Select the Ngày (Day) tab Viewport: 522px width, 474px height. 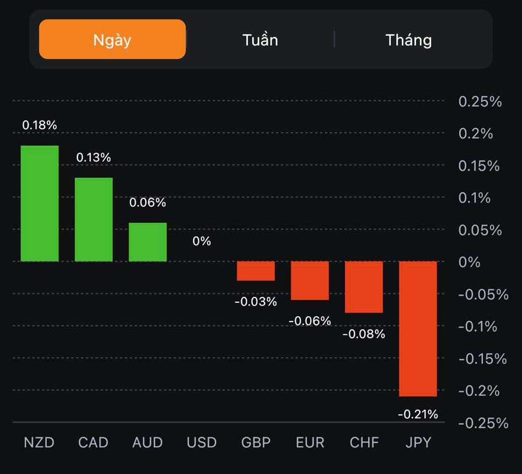coord(112,39)
